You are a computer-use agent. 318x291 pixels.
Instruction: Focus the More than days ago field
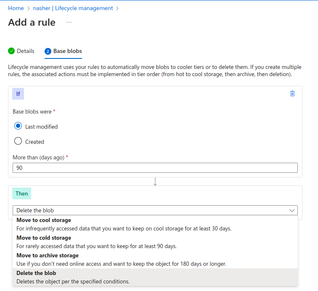tap(155, 168)
